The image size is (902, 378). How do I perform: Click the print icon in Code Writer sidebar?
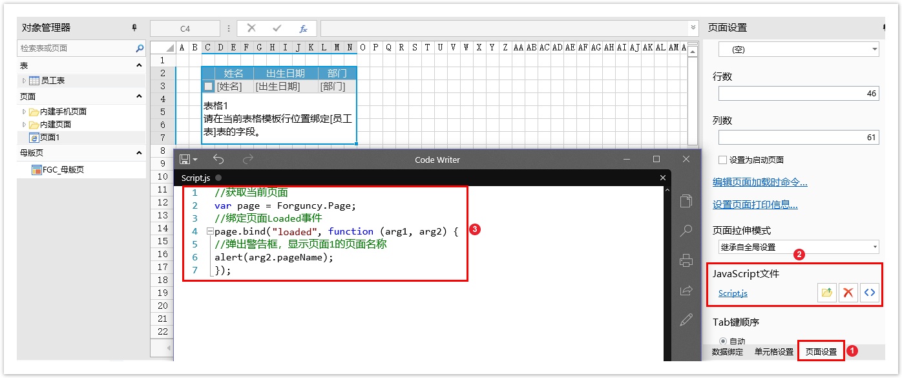click(x=686, y=260)
